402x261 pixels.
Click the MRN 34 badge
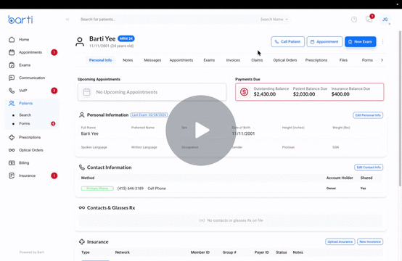tap(126, 38)
